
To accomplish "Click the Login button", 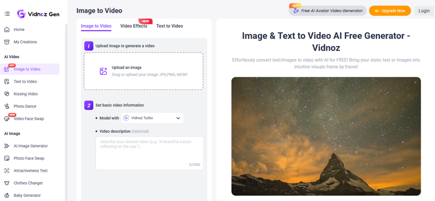I will [424, 11].
